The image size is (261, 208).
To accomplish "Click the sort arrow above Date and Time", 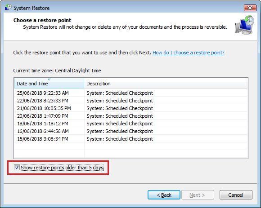I will click(49, 79).
